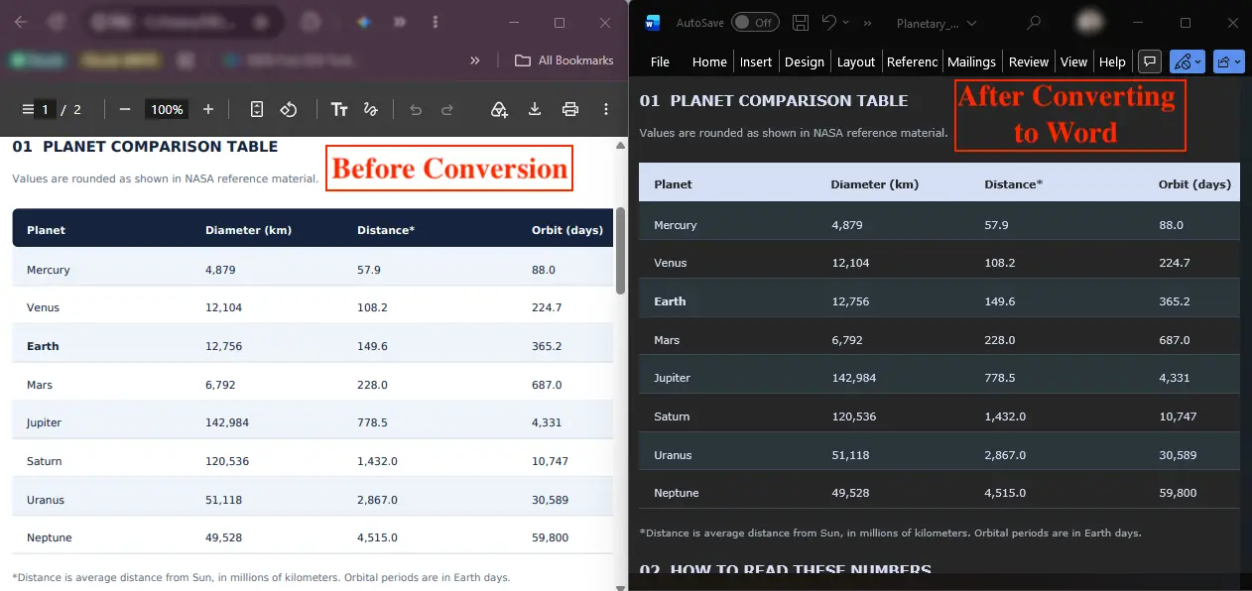Open the All Bookmarks folder
Image resolution: width=1252 pixels, height=591 pixels.
coord(564,60)
